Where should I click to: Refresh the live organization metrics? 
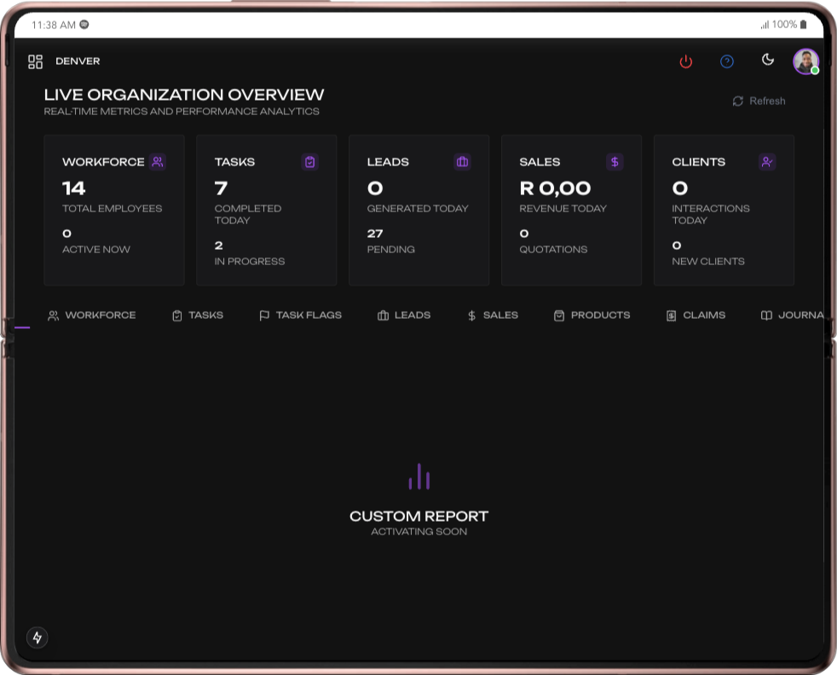click(759, 101)
